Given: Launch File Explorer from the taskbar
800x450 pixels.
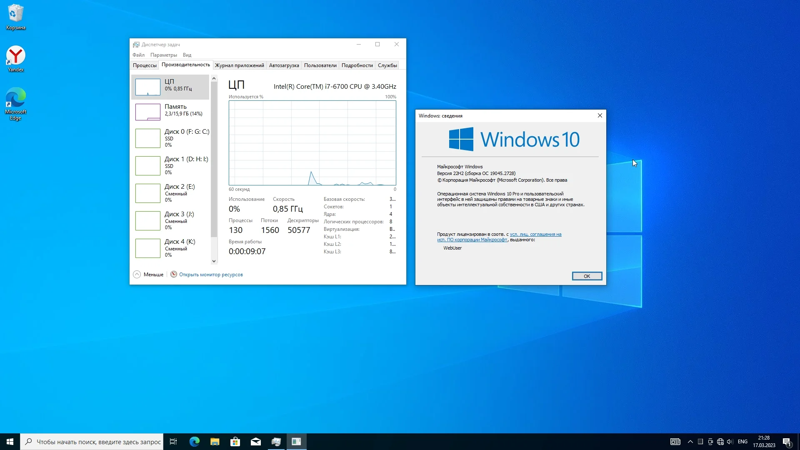Looking at the screenshot, I should (215, 442).
